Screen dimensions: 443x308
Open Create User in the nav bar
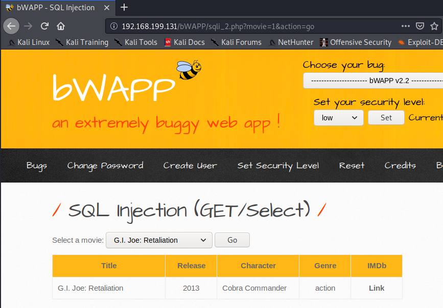(190, 166)
